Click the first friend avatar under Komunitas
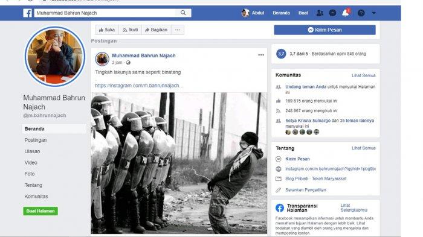Screen dimensions: 423x237 pyautogui.click(x=288, y=132)
